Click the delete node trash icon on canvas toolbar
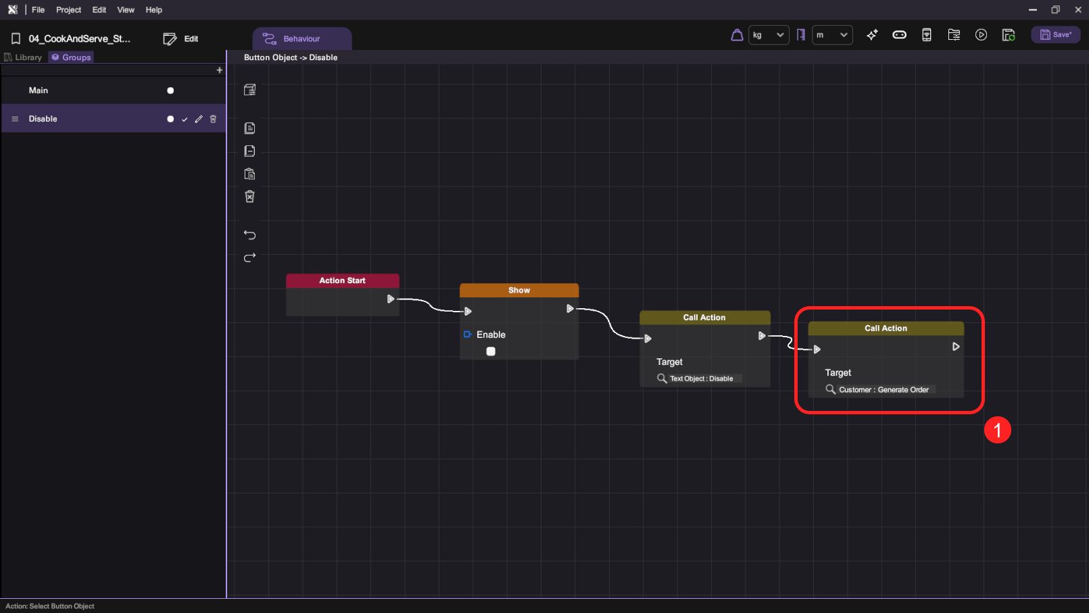1089x613 pixels. pyautogui.click(x=249, y=197)
